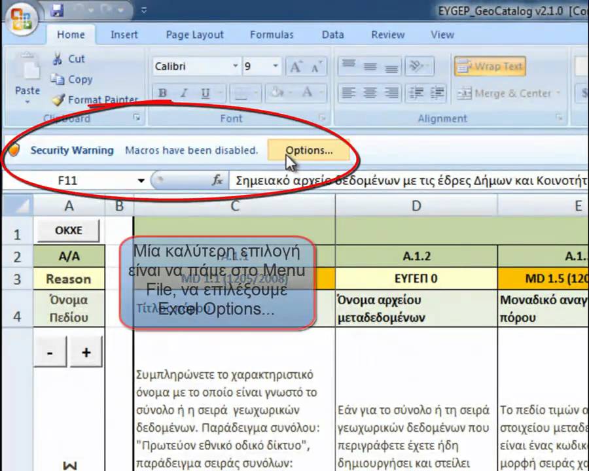Toggle Italic formatting
589x471 pixels.
pos(184,93)
